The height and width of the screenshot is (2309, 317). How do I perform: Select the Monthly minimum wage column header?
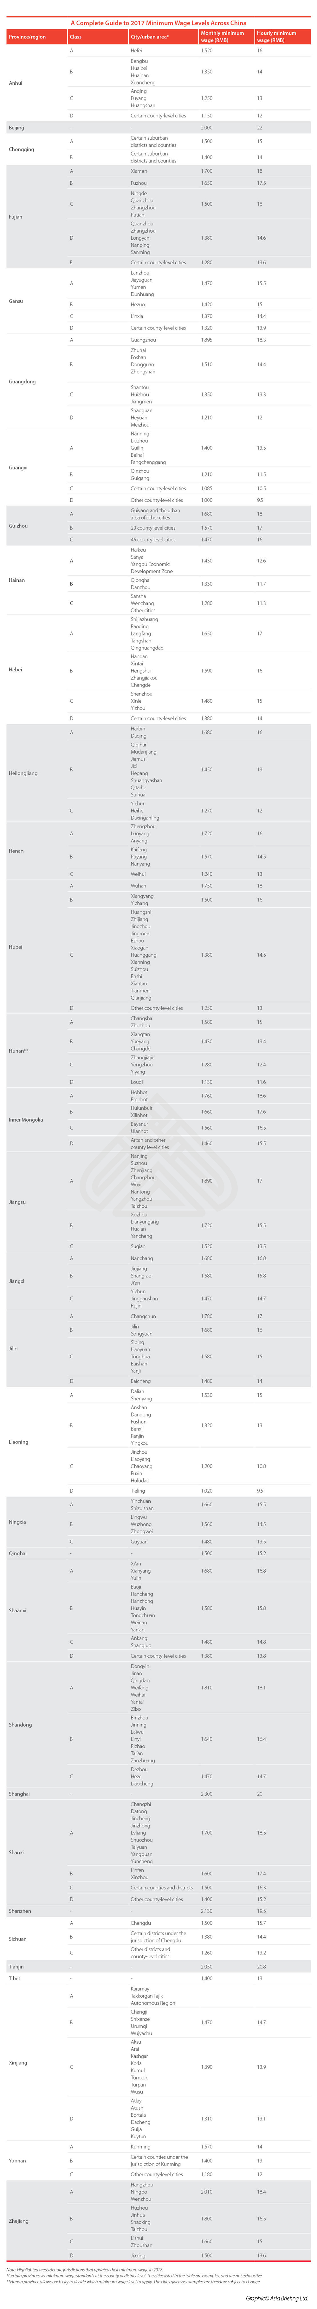[x=222, y=37]
